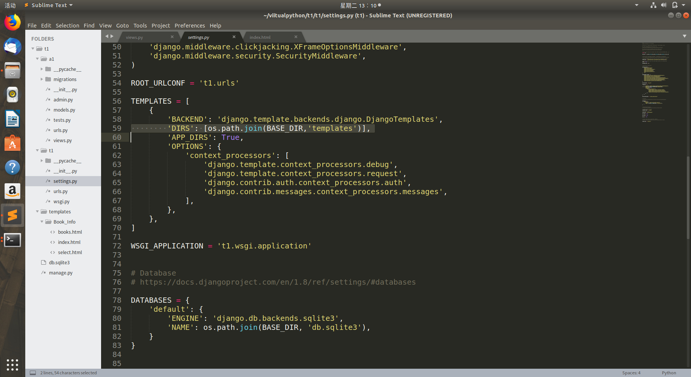Viewport: 691px width, 377px height.
Task: Click the Amazon dock icon
Action: pos(12,192)
